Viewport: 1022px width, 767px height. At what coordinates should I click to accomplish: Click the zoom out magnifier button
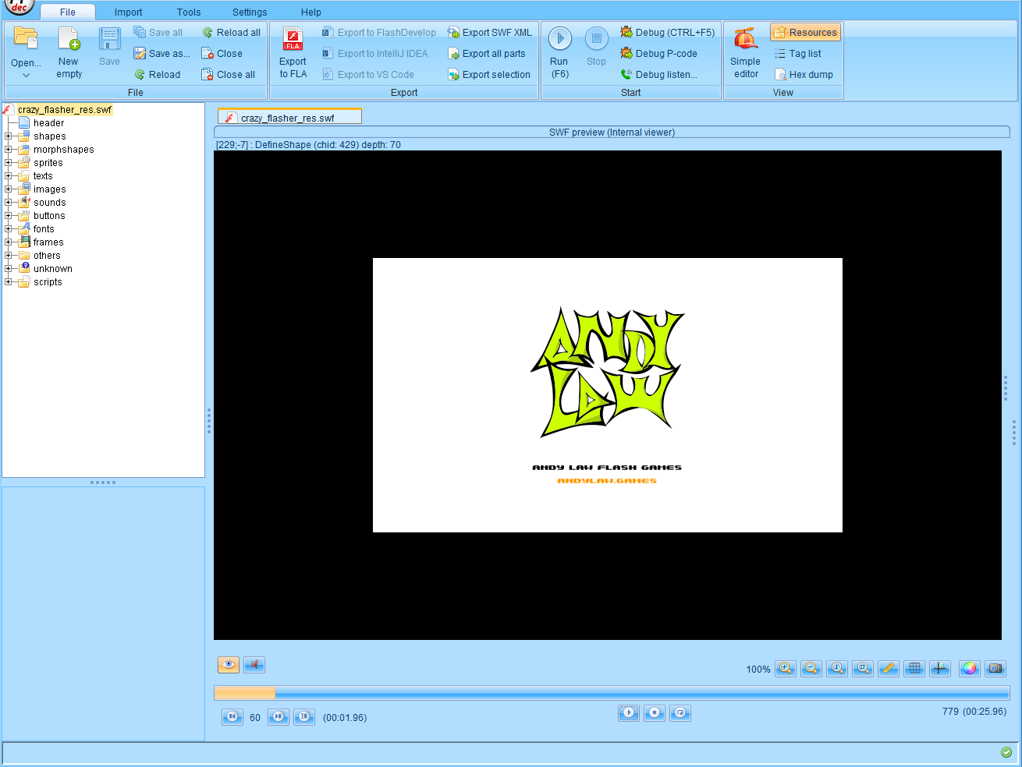[x=811, y=668]
